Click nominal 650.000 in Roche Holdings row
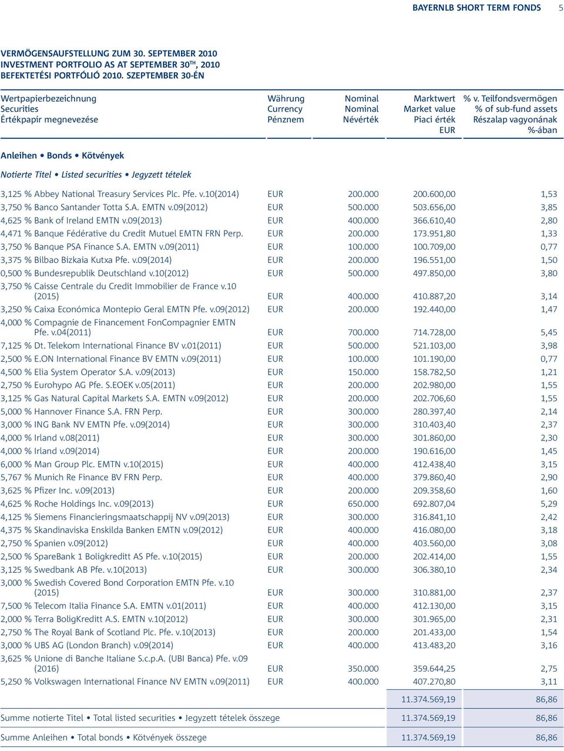 pyautogui.click(x=363, y=504)
